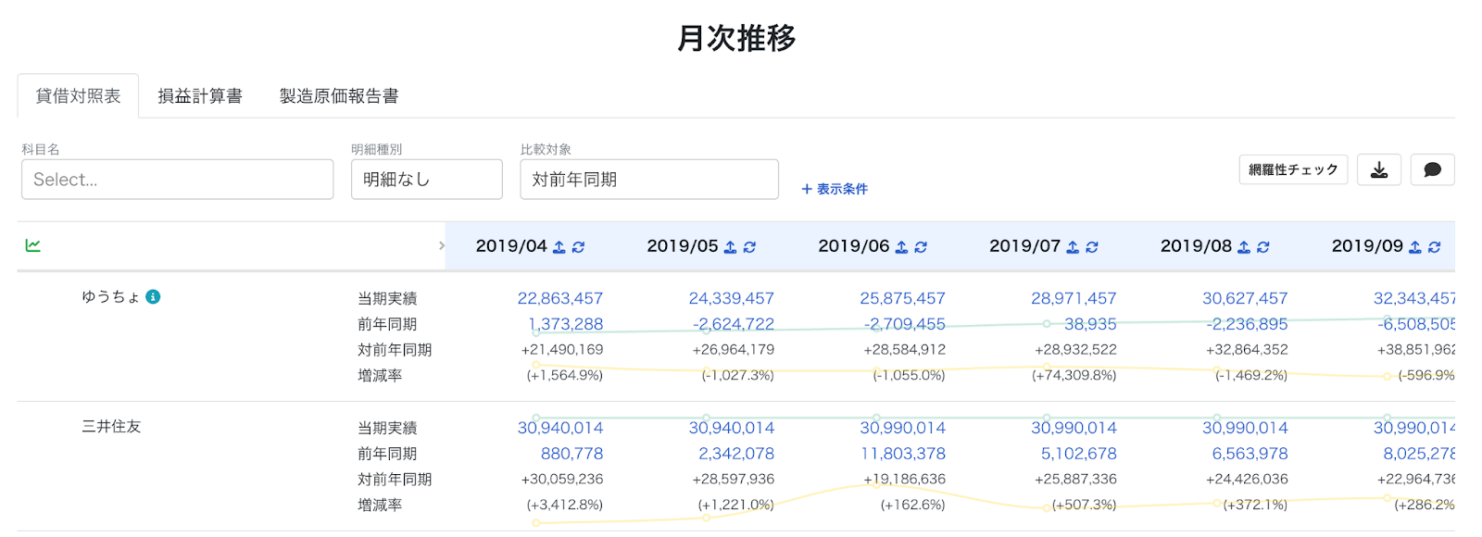Click the upload icon next to 2019/06
Viewport: 1482px width, 537px height.
(x=901, y=247)
